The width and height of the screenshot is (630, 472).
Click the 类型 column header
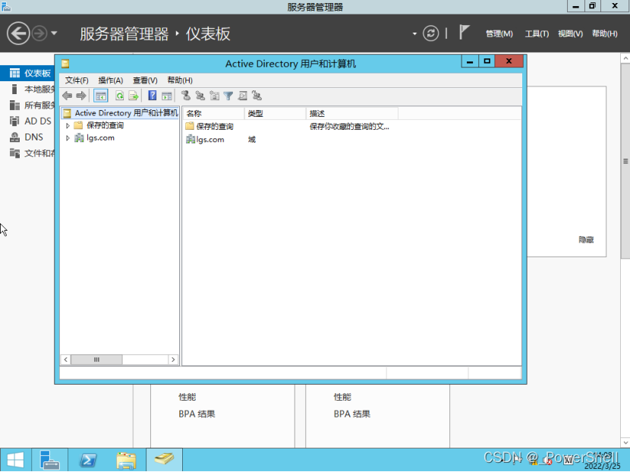coord(276,114)
